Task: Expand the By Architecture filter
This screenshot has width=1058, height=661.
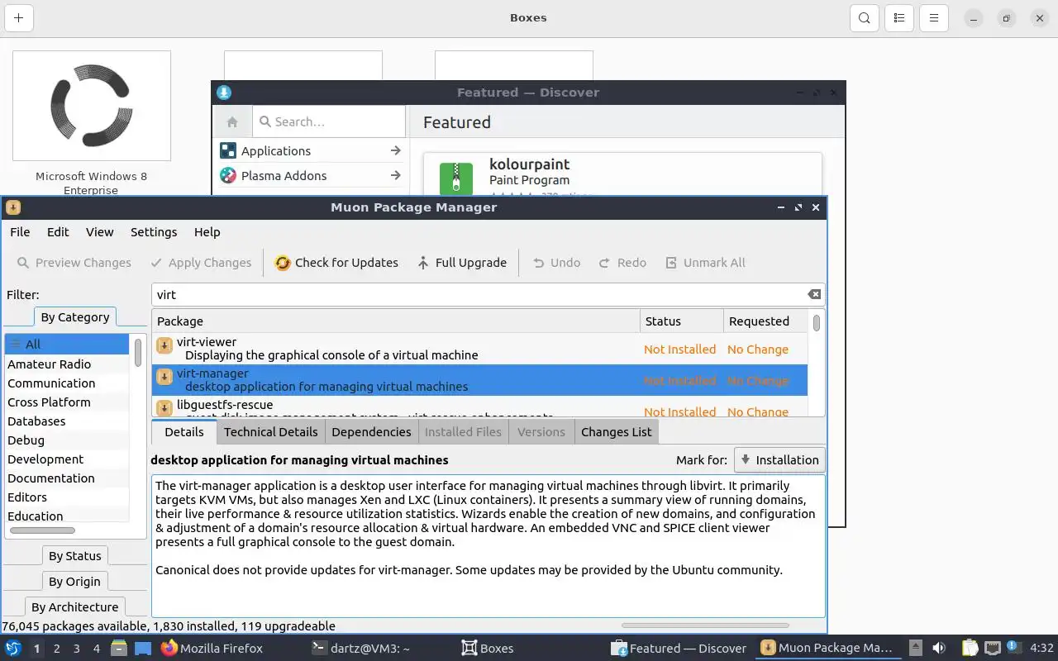Action: (x=75, y=607)
